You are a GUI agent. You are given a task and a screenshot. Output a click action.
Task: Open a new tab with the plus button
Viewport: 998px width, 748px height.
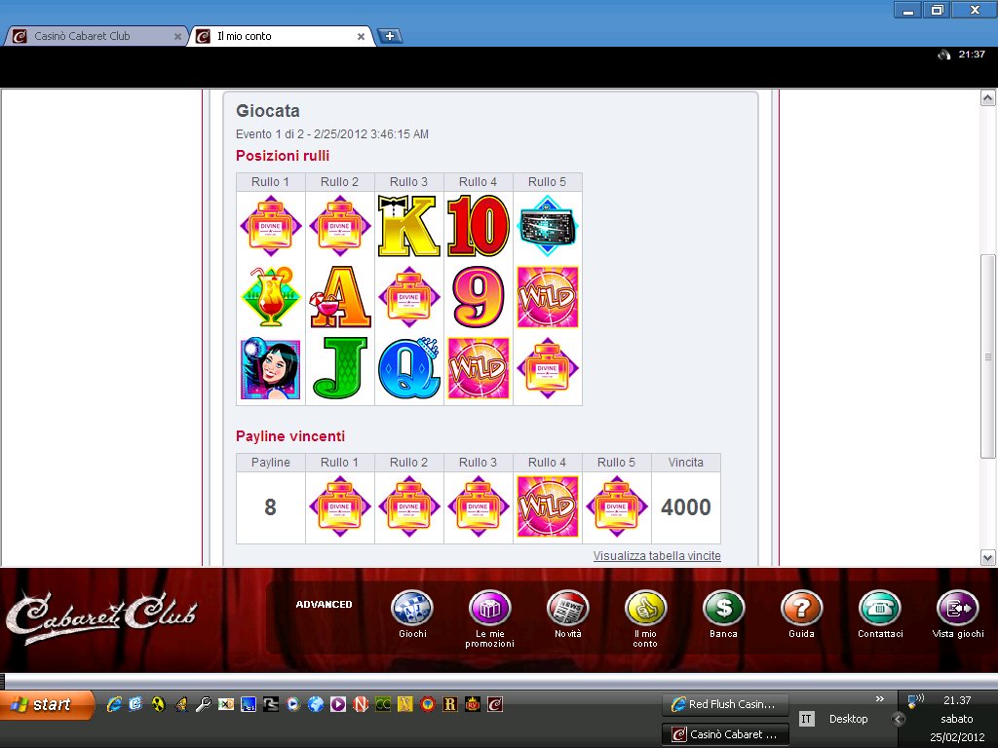pos(390,36)
